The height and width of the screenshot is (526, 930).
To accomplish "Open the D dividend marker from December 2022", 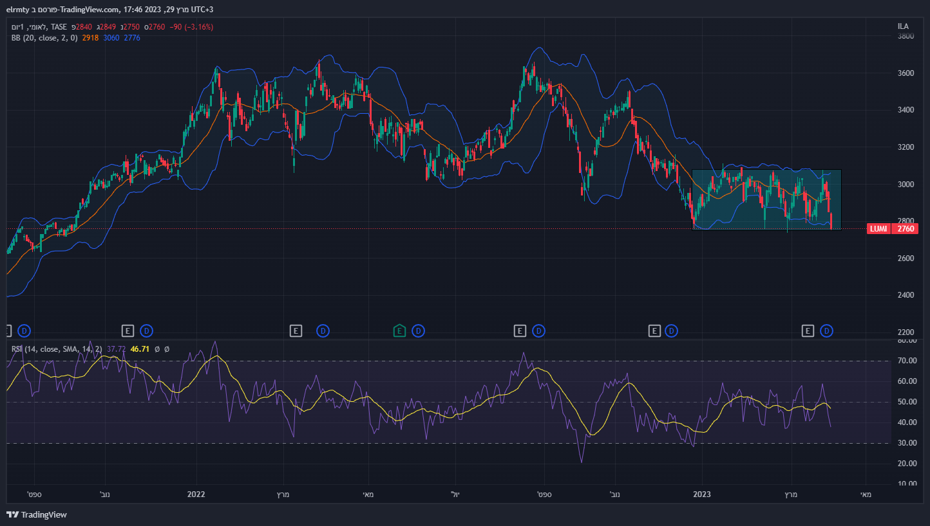I will pyautogui.click(x=672, y=331).
